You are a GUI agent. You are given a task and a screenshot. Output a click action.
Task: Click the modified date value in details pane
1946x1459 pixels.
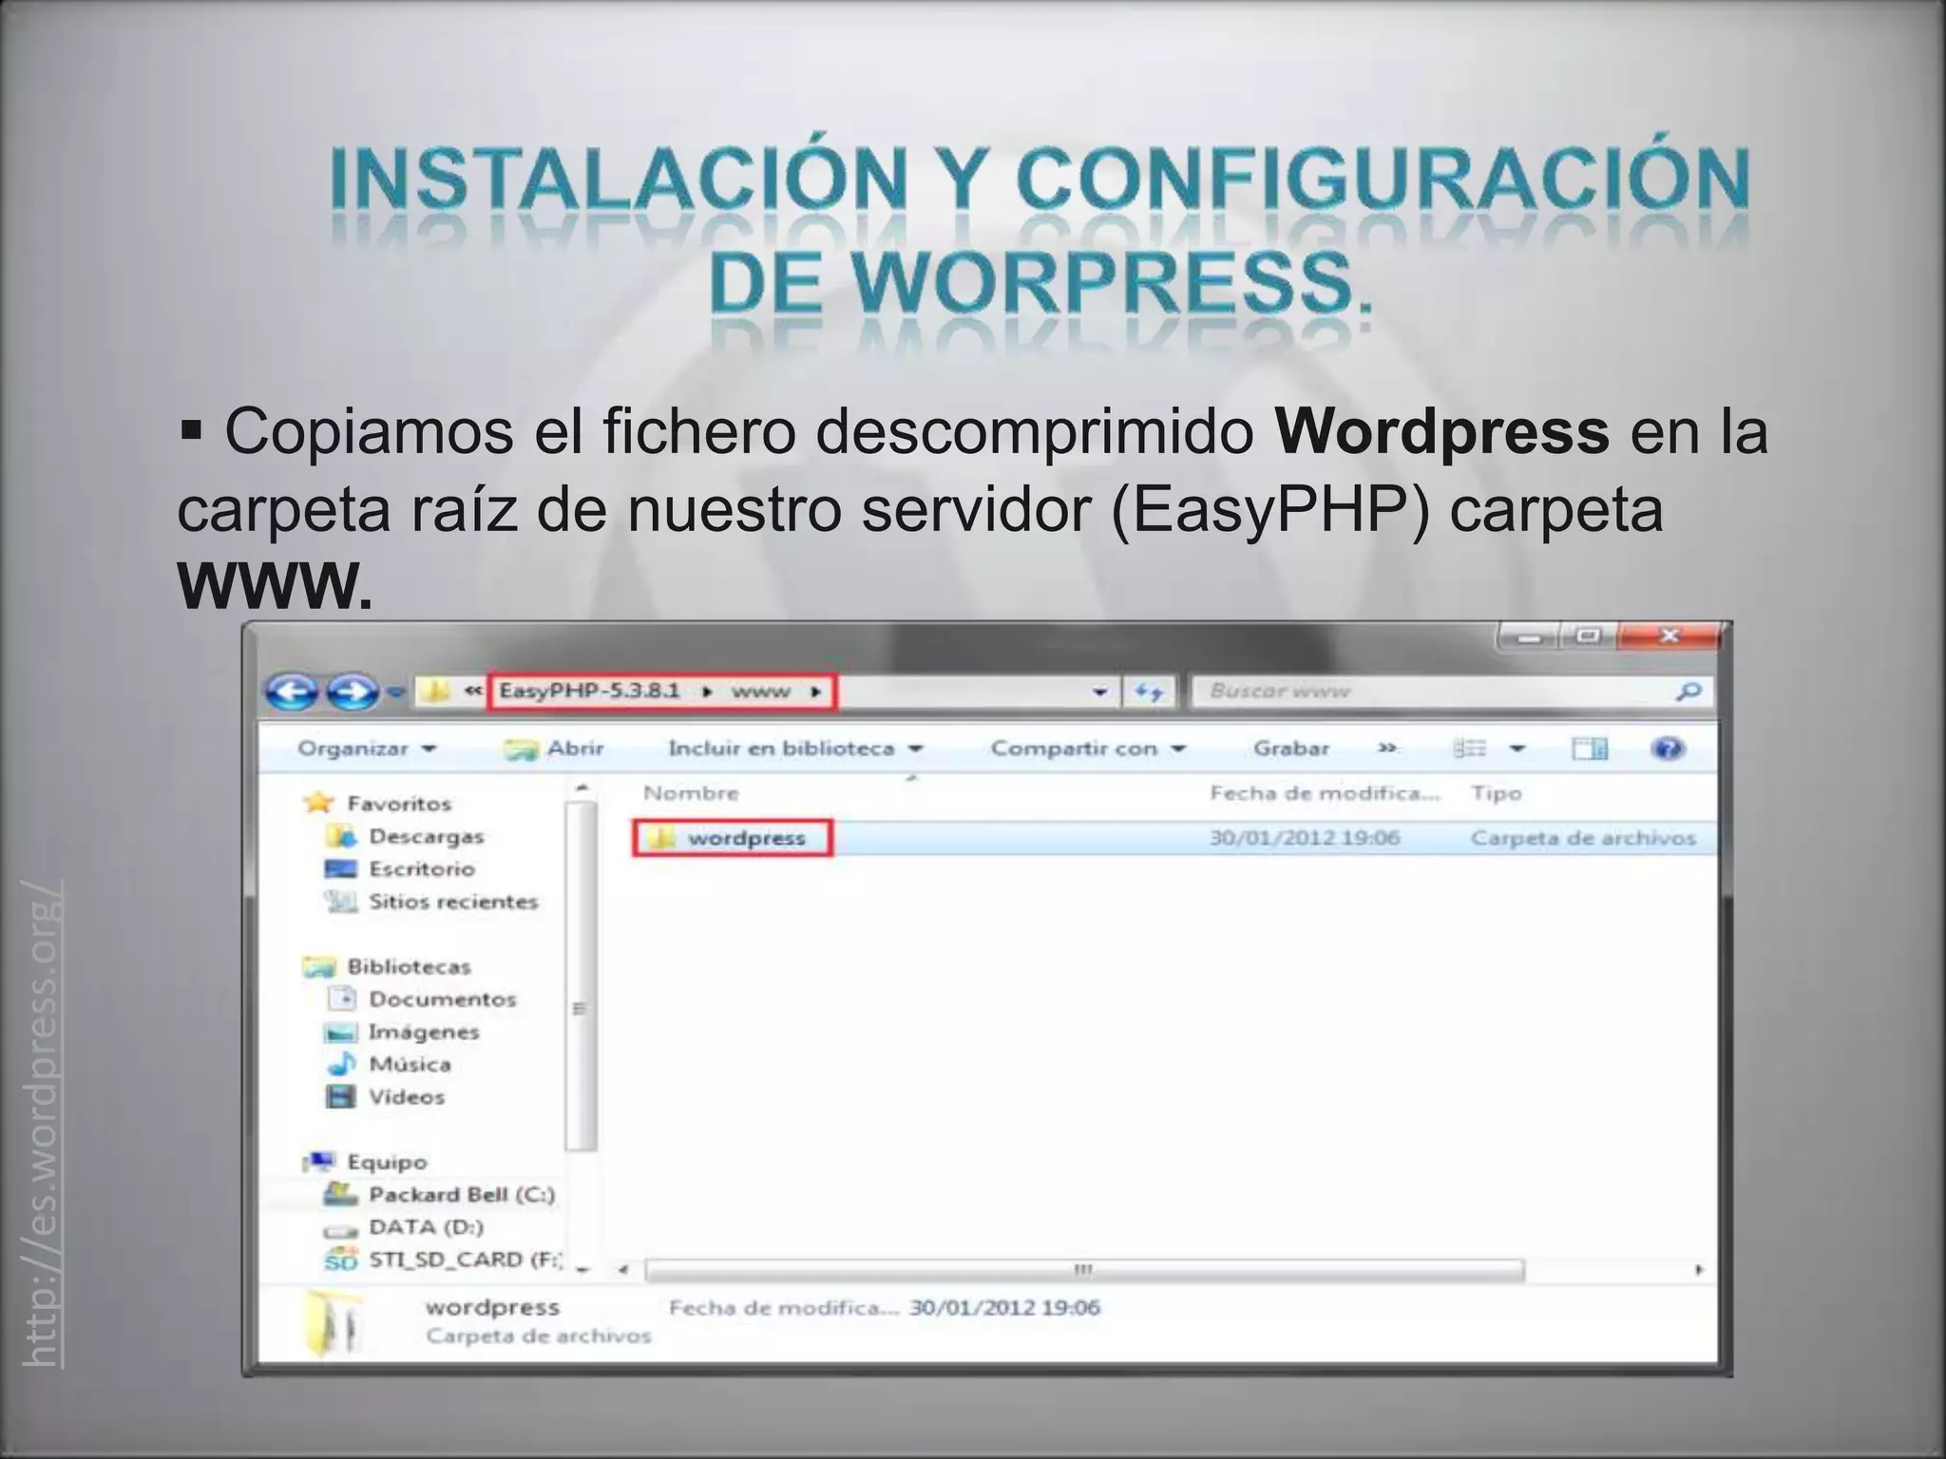pos(1004,1308)
